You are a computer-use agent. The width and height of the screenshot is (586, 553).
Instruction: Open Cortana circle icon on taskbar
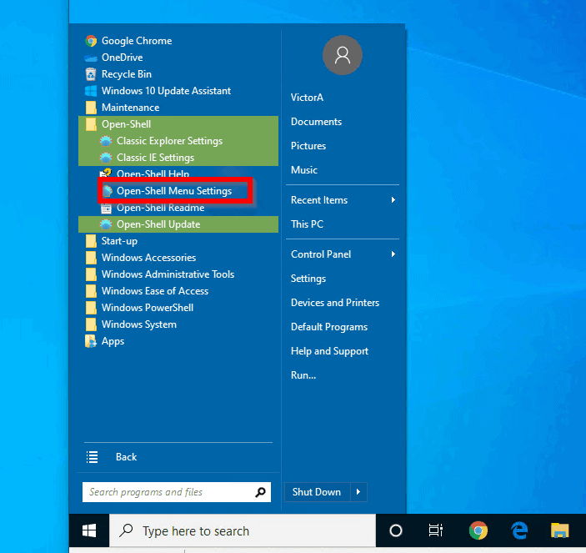pyautogui.click(x=396, y=530)
